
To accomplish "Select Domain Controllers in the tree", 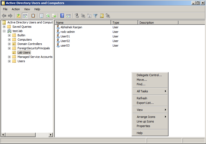I will 30,44.
